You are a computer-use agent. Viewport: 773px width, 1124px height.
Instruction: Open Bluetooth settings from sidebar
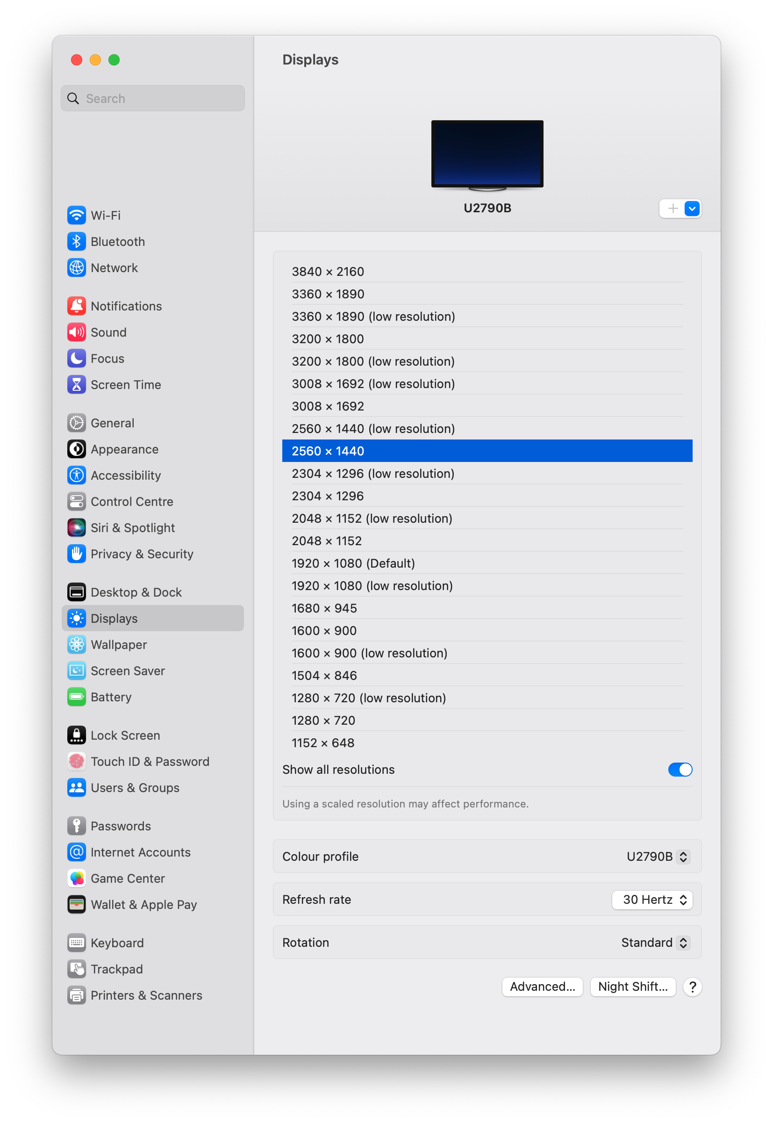tap(118, 241)
